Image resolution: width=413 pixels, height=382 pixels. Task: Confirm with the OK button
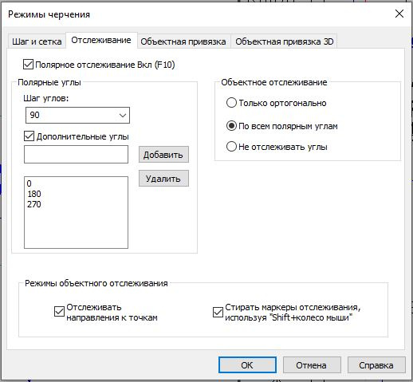point(247,365)
